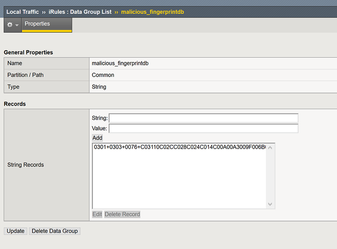
Task: Click the malicious_fingerprintdb Name value
Action: 120,63
